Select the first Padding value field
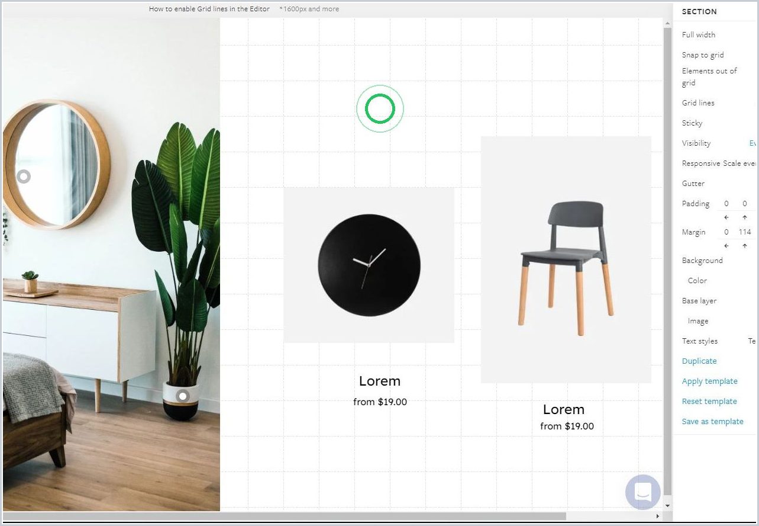759x526 pixels. tap(726, 204)
